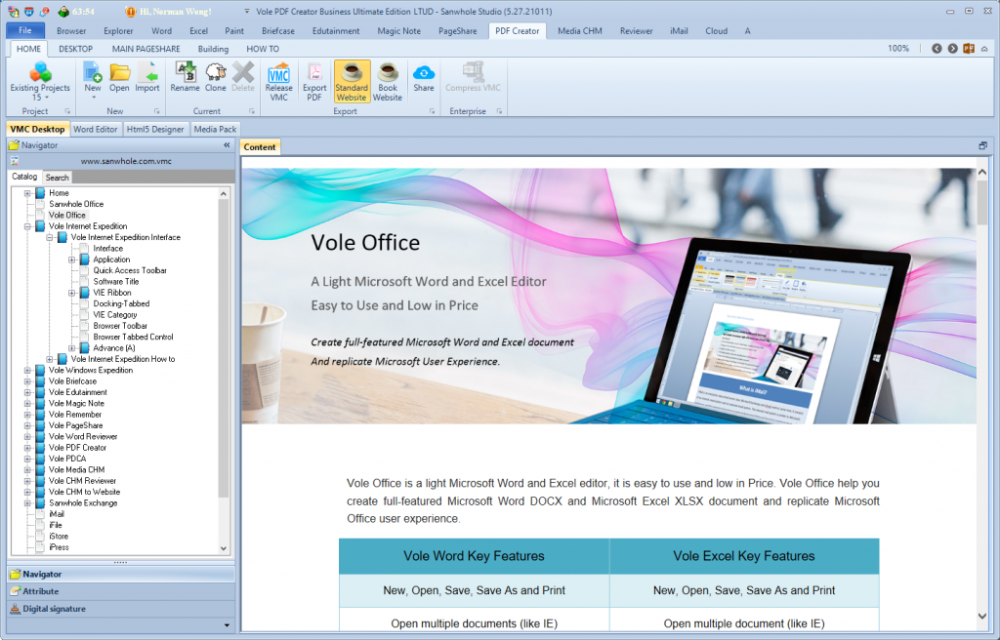Screen dimensions: 1000x640
Task: Switch to the Html5 Designer tab
Action: pos(155,129)
